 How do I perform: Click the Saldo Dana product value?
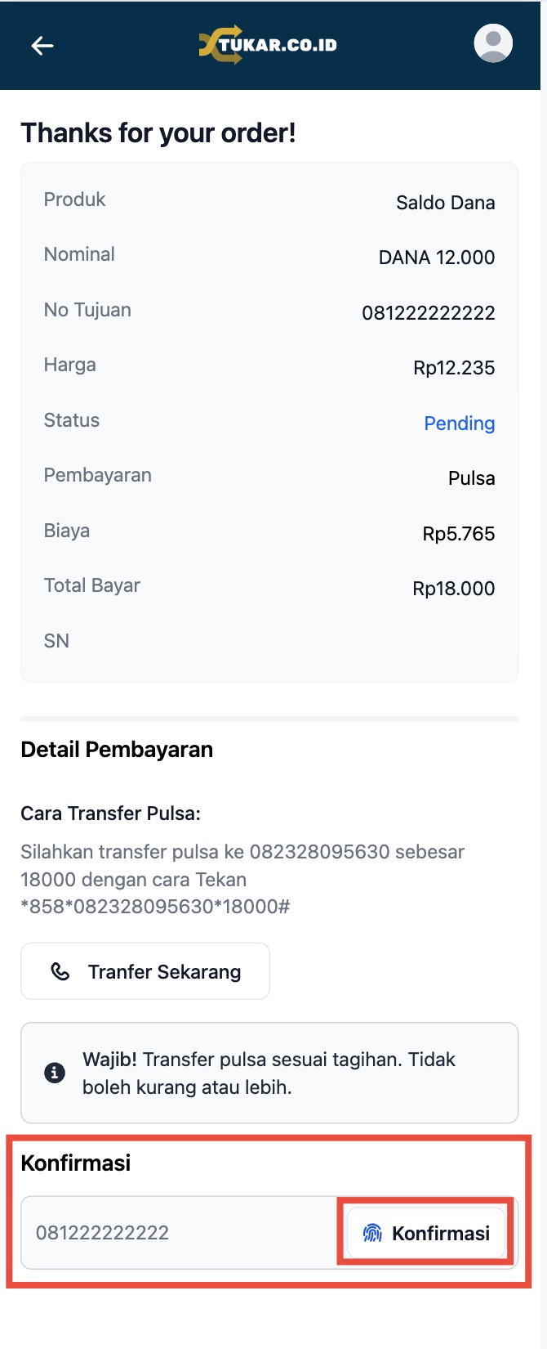445,203
